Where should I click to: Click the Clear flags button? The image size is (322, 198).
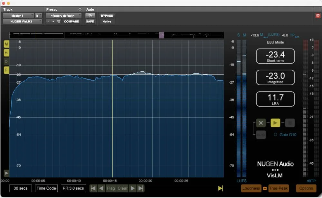coord(123,188)
